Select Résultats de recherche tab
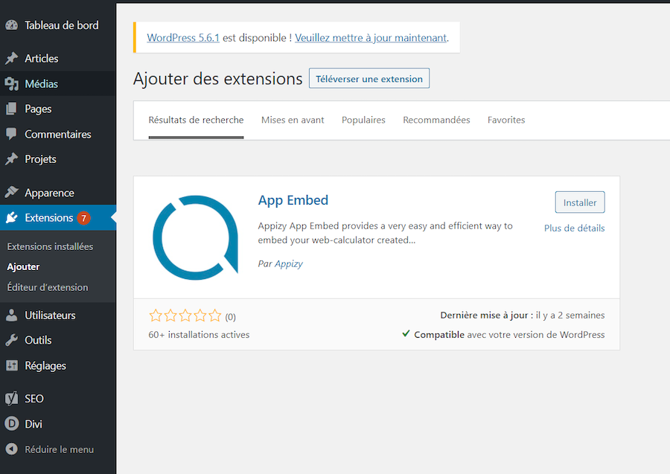Screen dimensions: 670x474 pyautogui.click(x=196, y=120)
